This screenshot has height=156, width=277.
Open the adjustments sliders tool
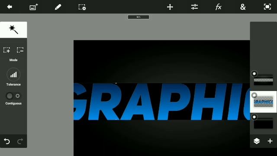194,7
